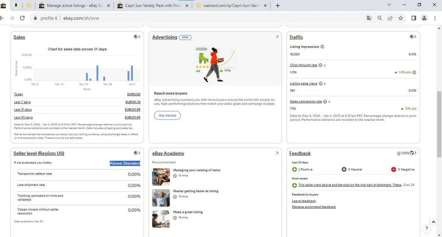Screen dimensions: 442x237
Task: Click the green Positive feedback plus icon
Action: [x=294, y=169]
